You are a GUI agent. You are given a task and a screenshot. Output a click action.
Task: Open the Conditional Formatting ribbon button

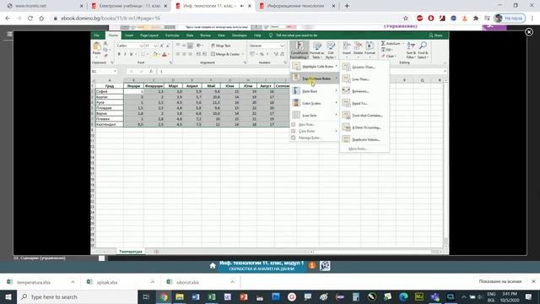pyautogui.click(x=300, y=50)
